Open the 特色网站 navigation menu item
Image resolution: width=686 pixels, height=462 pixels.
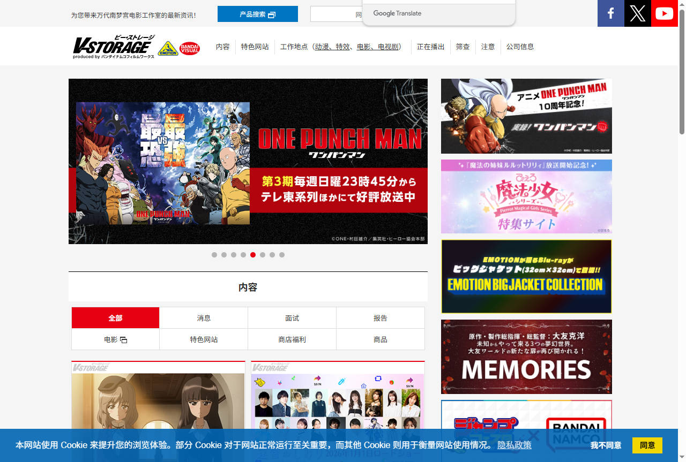[x=255, y=47]
